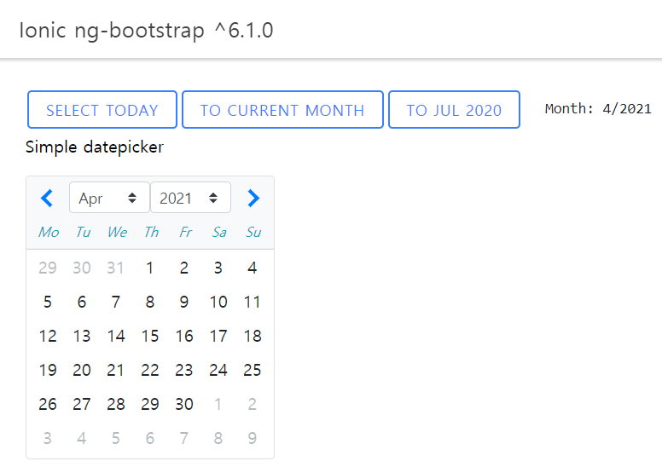Click the SELECT TODAY button

[102, 110]
